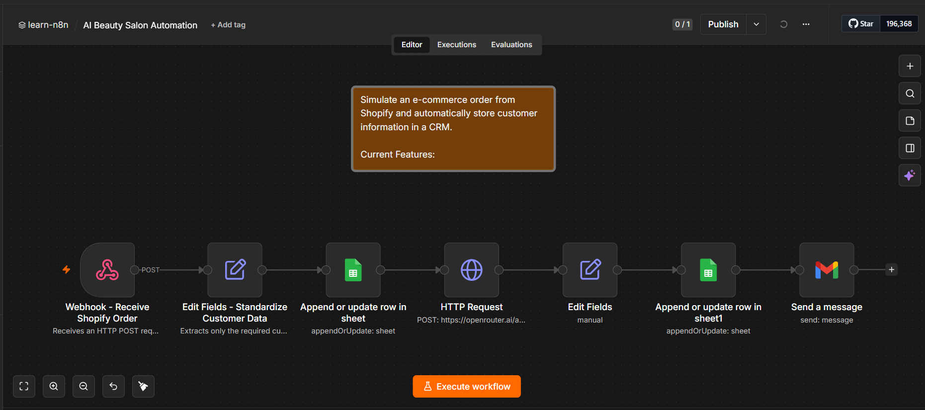Click the 'manual' subtitle under Edit Fields
This screenshot has height=410, width=925.
pos(590,320)
